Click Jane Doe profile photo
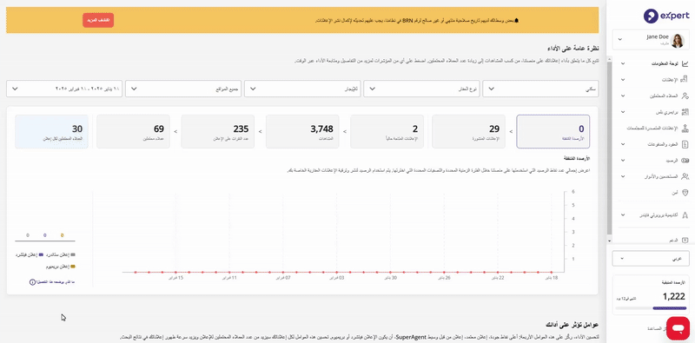Screen dimensions: 695x343 coord(678,40)
